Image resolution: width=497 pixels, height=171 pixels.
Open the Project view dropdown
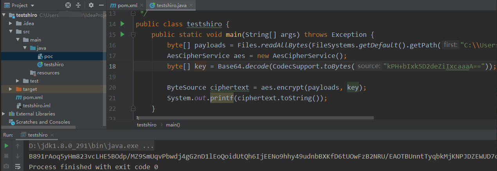[x=32, y=5]
